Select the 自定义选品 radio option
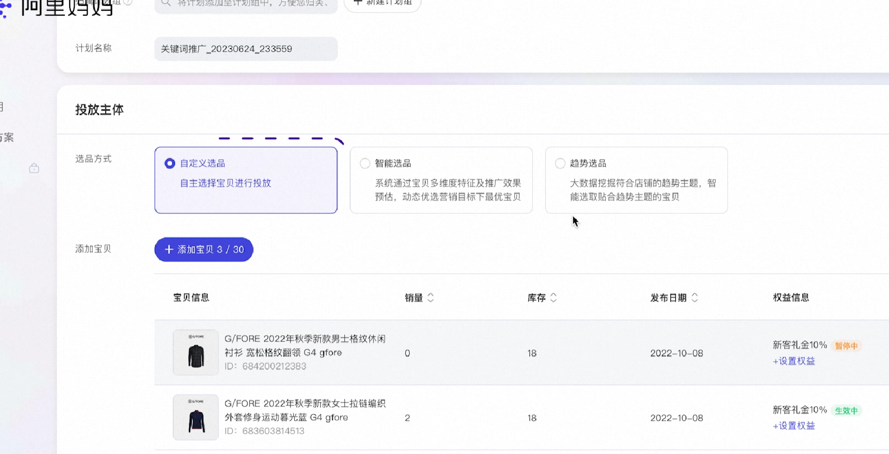The image size is (889, 454). point(169,163)
